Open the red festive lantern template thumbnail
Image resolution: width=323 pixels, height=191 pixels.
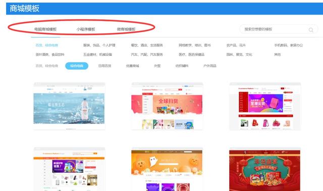[265, 169]
